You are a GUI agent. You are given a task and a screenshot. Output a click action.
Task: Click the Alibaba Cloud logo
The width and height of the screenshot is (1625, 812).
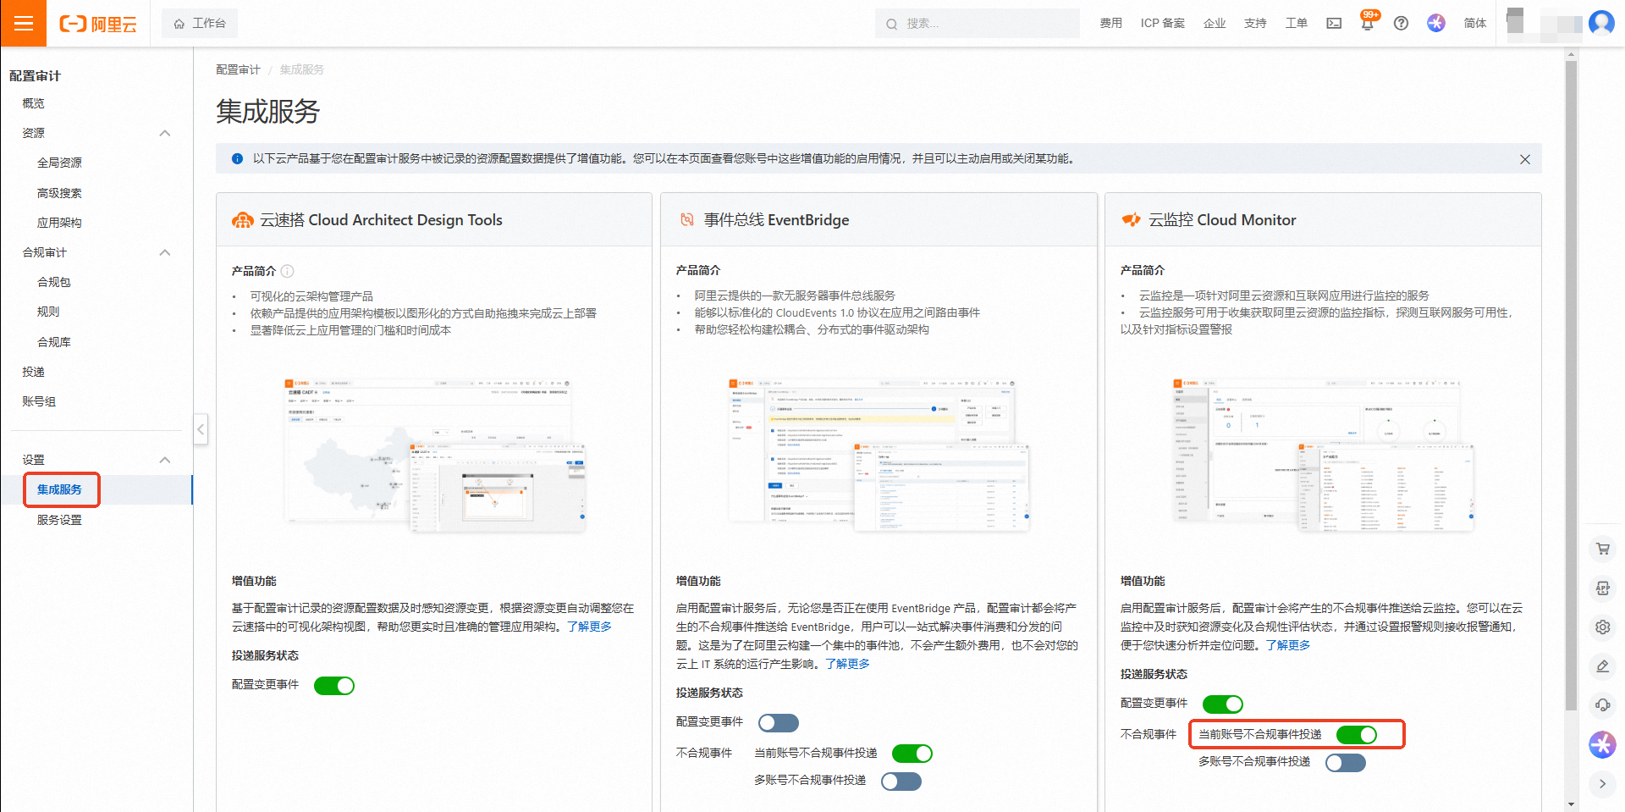tap(98, 24)
